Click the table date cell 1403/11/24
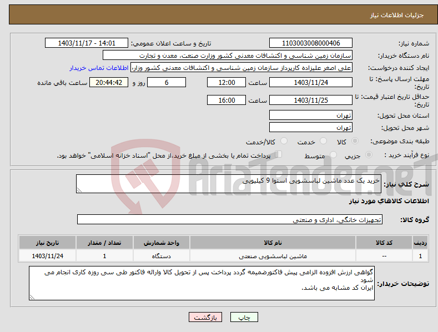The width and height of the screenshot is (438, 332). (x=48, y=256)
